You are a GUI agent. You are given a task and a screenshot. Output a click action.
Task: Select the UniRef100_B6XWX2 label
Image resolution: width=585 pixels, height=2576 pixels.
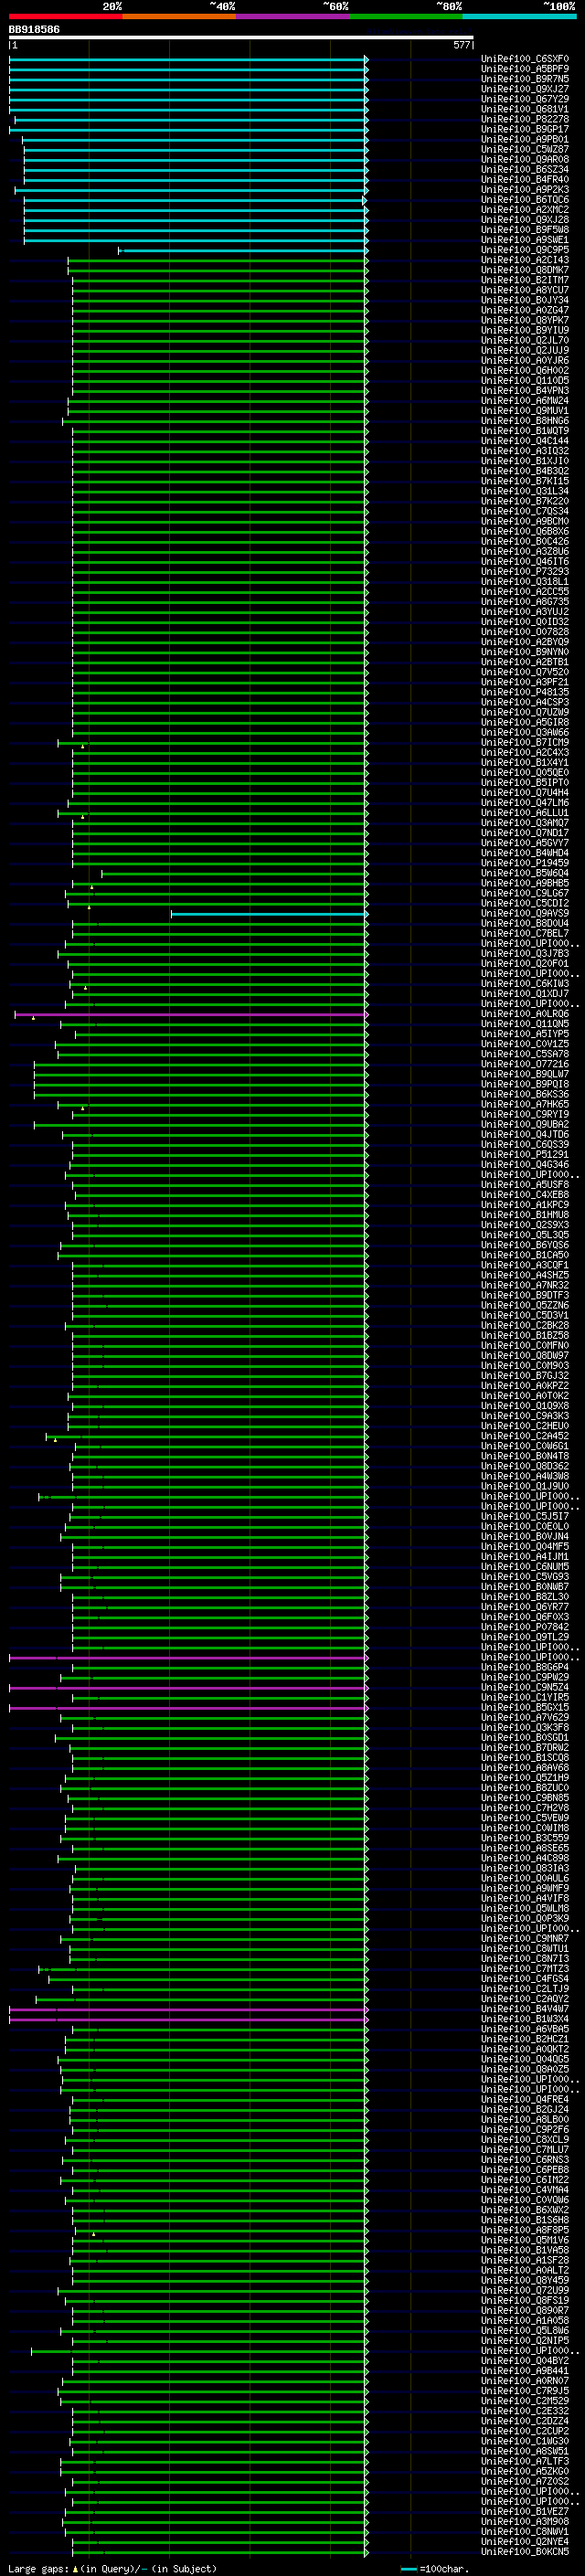coord(525,2210)
